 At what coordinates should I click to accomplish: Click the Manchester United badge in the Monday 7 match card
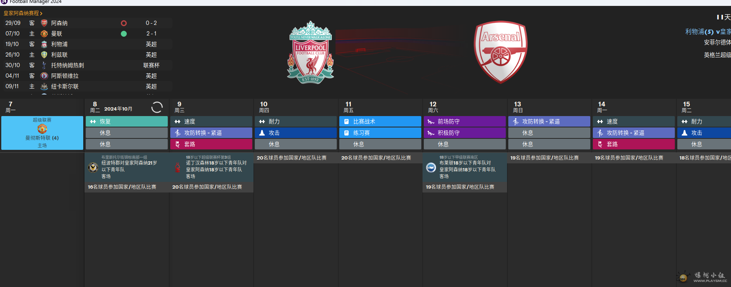pyautogui.click(x=42, y=129)
